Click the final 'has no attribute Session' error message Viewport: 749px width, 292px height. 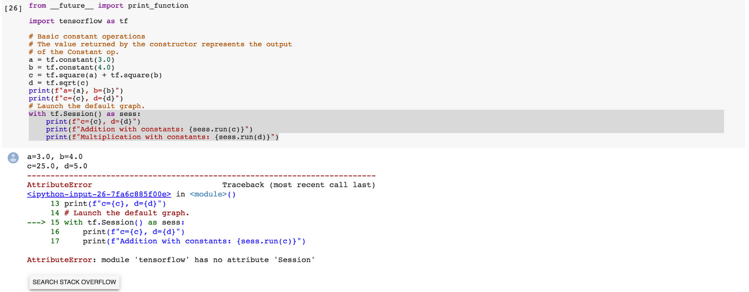click(x=207, y=260)
